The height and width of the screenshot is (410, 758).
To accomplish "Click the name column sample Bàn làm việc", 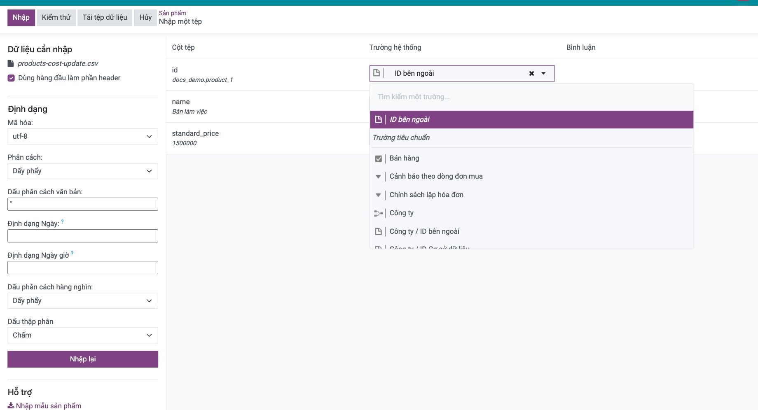I will coord(189,112).
